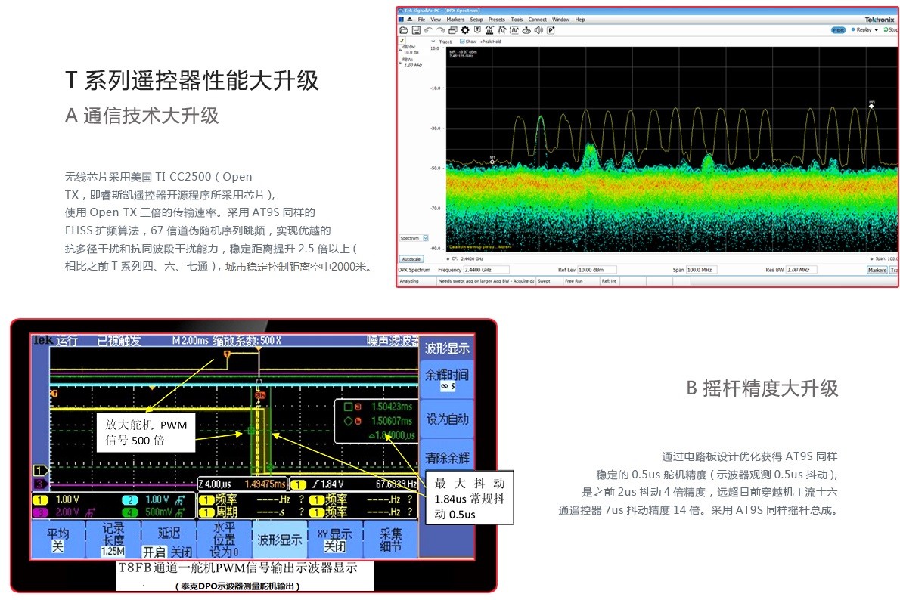Click the blue Preset button

(x=839, y=29)
